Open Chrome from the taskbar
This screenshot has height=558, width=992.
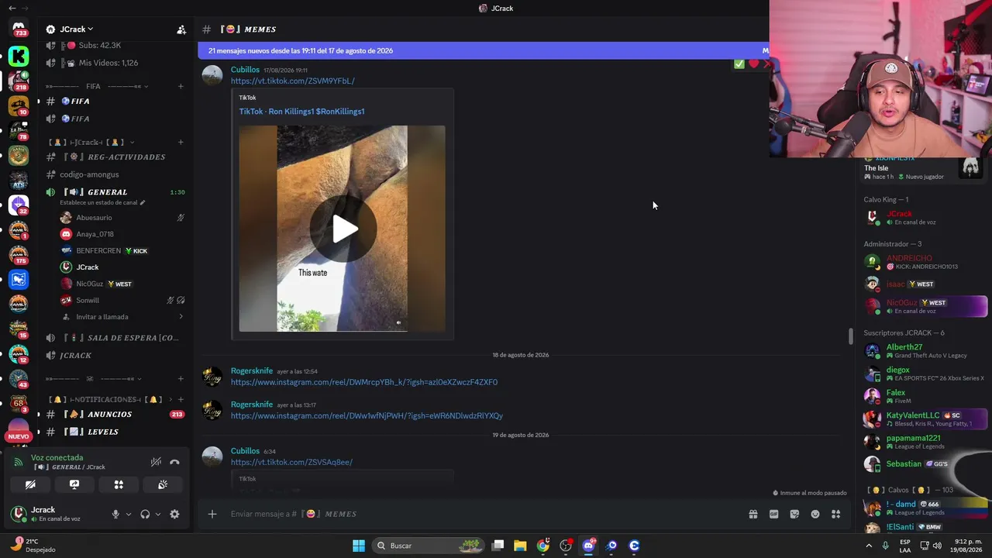(542, 546)
